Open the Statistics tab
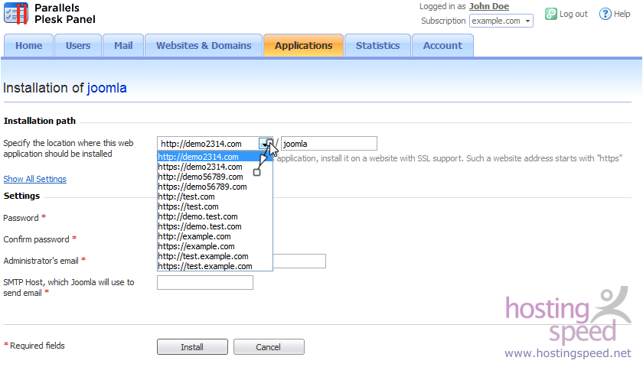Image resolution: width=643 pixels, height=367 pixels. (377, 45)
